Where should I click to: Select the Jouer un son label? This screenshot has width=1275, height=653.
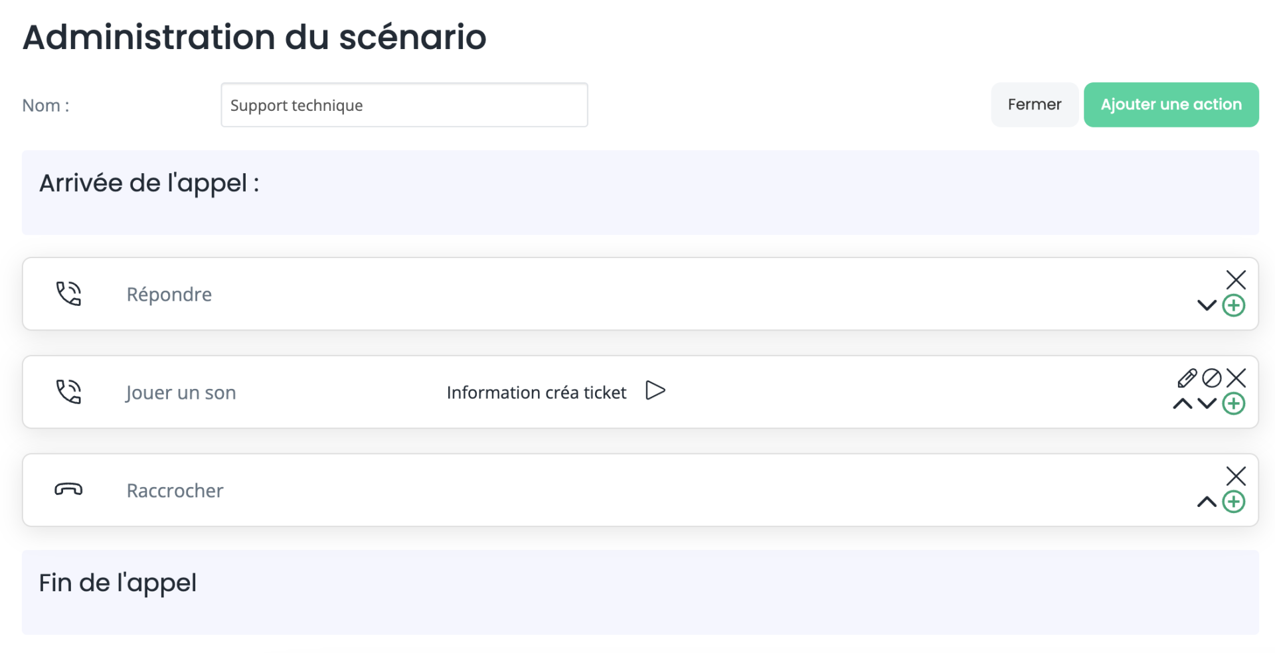coord(181,392)
